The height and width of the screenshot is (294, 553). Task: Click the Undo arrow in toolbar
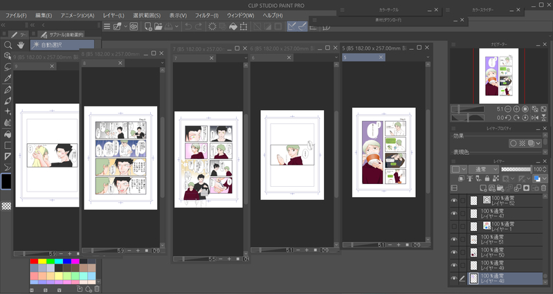[x=187, y=26]
